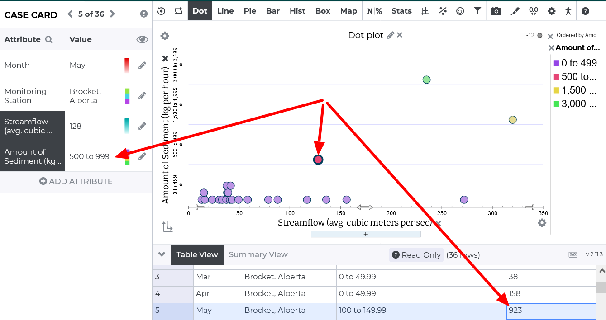The height and width of the screenshot is (320, 606).
Task: Open the camera snapshot tool
Action: click(x=496, y=11)
